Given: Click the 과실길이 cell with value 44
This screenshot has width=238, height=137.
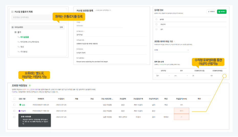Looking at the screenshot, I should [182, 105].
